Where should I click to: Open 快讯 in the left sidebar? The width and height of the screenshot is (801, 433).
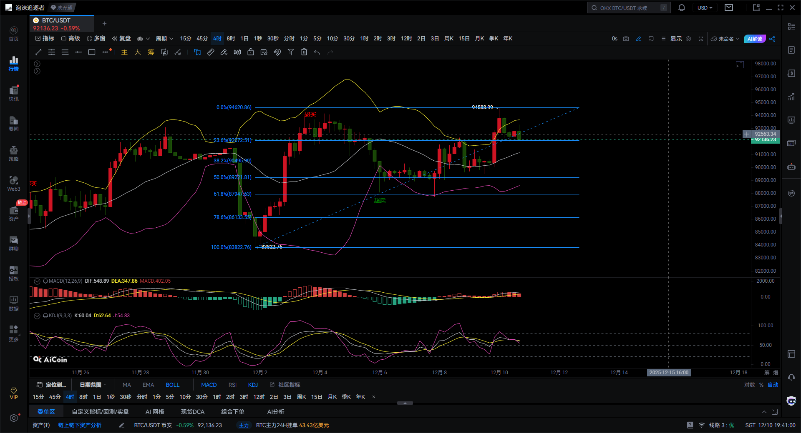click(x=14, y=94)
